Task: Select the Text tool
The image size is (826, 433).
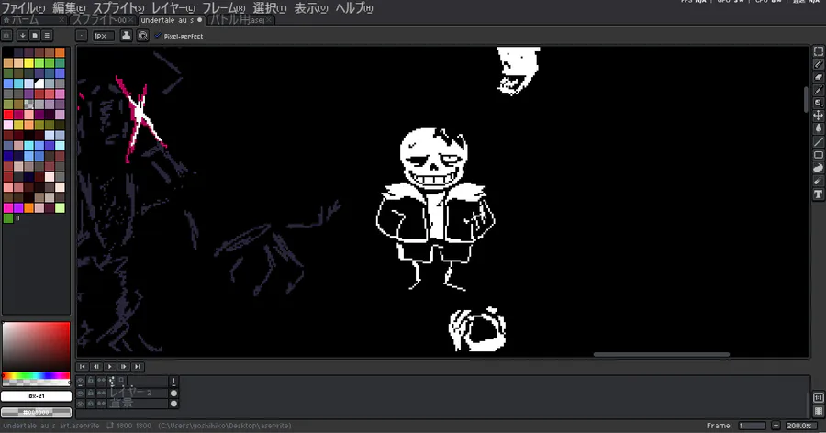Action: [x=818, y=194]
